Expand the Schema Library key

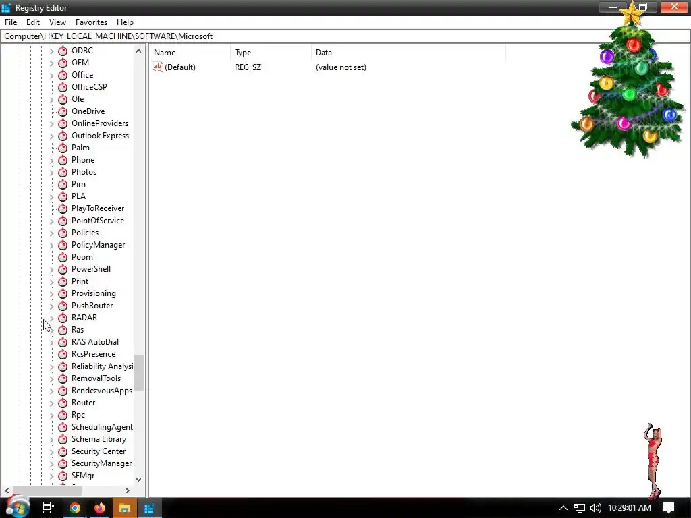pyautogui.click(x=51, y=440)
